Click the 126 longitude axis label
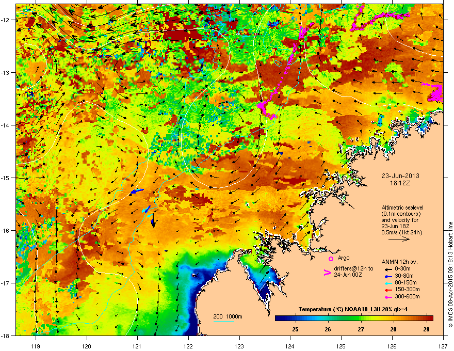 tap(392, 346)
